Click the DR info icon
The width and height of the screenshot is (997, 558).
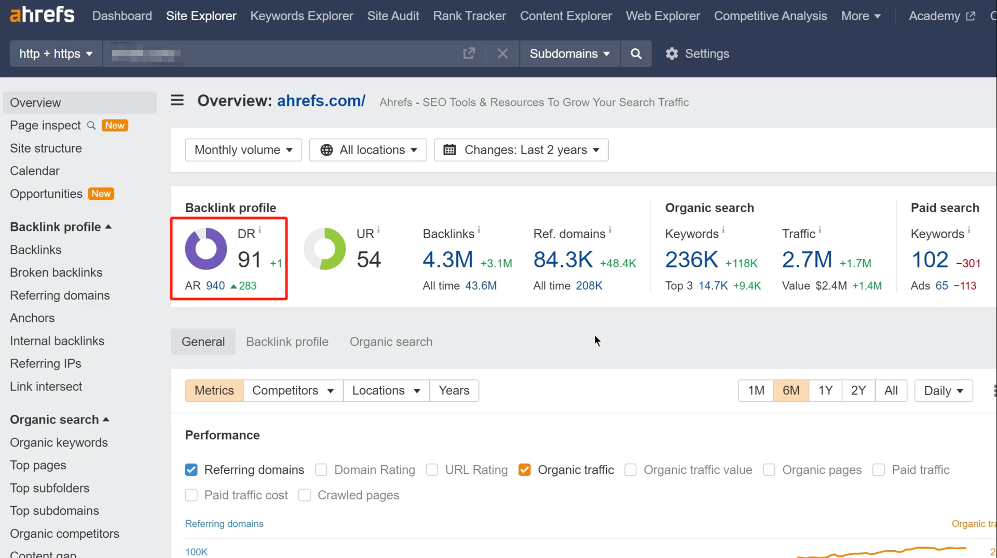click(261, 229)
